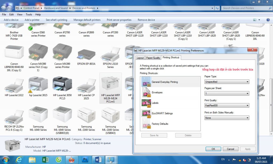Select HP LaserJet MFP M129-M134 PCLmS in the printer grid
The image size is (273, 164).
(x=110, y=89)
